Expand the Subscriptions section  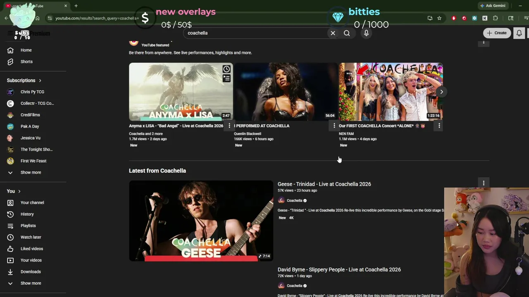click(x=24, y=80)
